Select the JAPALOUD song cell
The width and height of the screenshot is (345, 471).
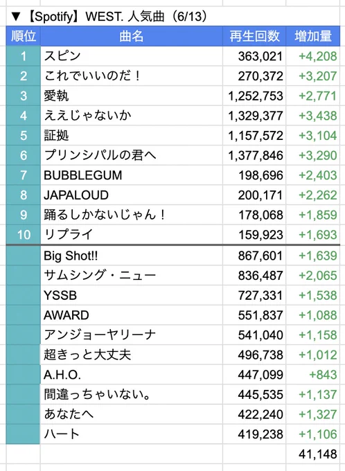(x=132, y=195)
